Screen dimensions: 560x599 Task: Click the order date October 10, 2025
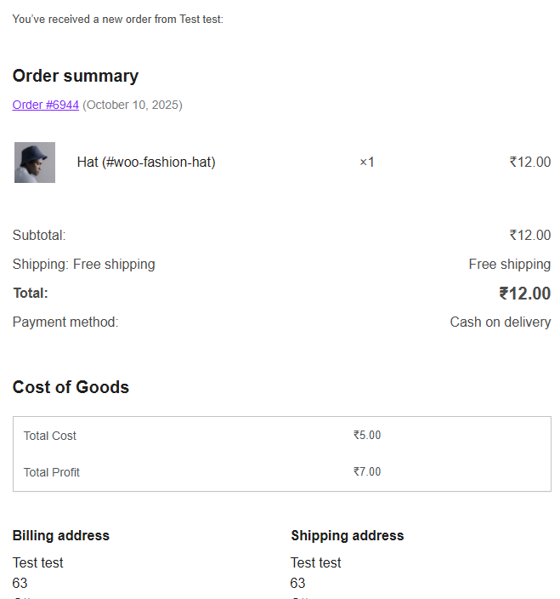133,105
